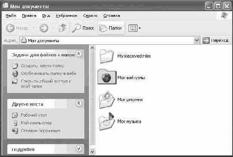This screenshot has height=157, width=233.
Task: Click the Back (Назад) arrow icon
Action: point(10,28)
